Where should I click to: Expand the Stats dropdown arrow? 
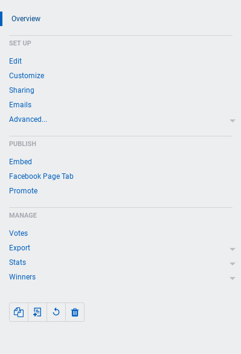click(x=233, y=264)
